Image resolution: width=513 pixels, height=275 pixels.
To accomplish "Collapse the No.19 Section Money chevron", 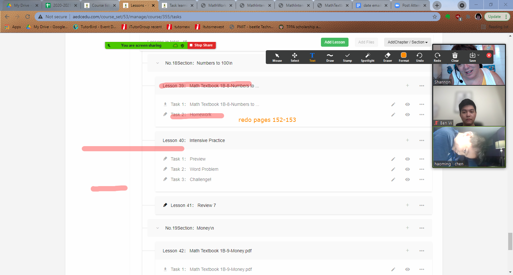I will tap(157, 228).
